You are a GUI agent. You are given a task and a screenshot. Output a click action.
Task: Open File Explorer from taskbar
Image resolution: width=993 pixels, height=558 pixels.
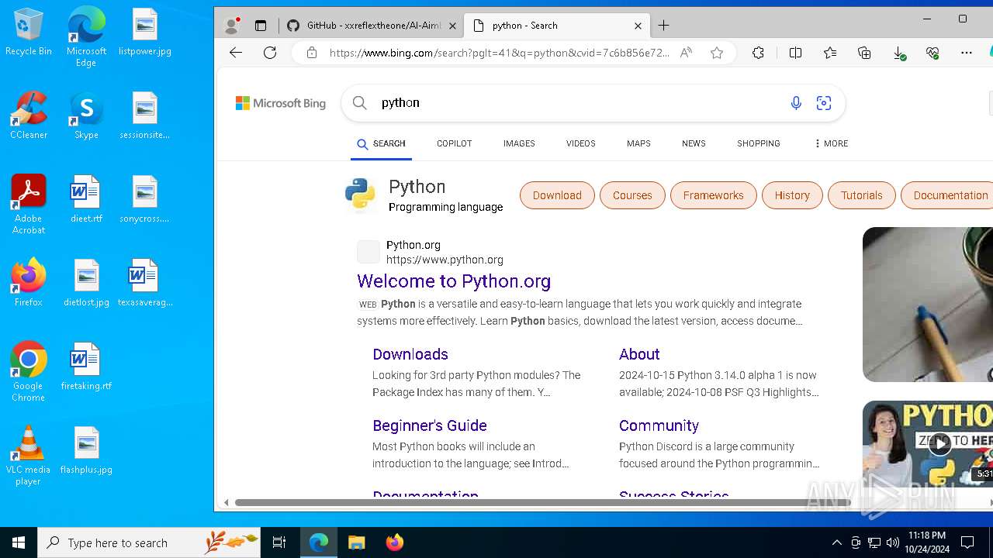click(x=356, y=542)
